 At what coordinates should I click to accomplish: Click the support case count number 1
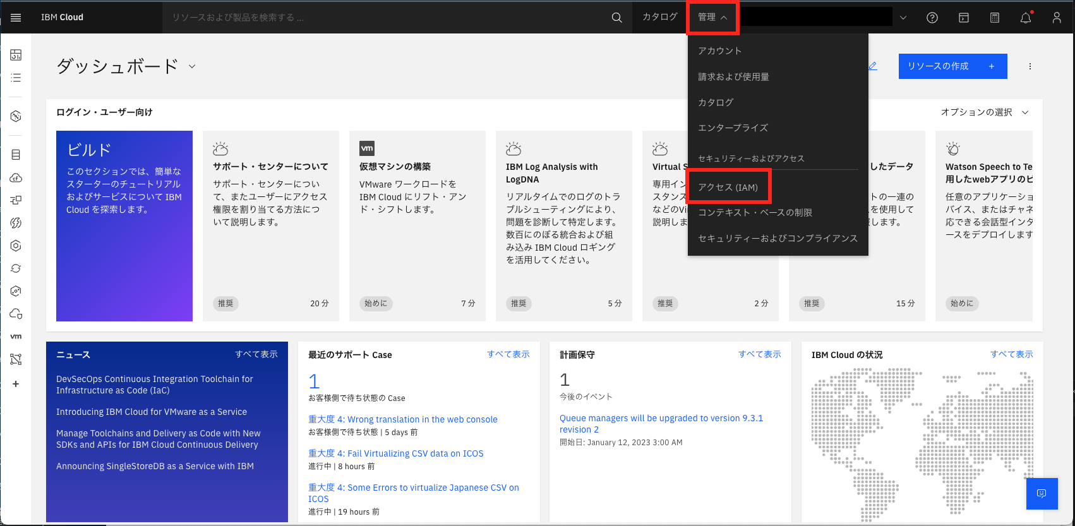tap(314, 381)
